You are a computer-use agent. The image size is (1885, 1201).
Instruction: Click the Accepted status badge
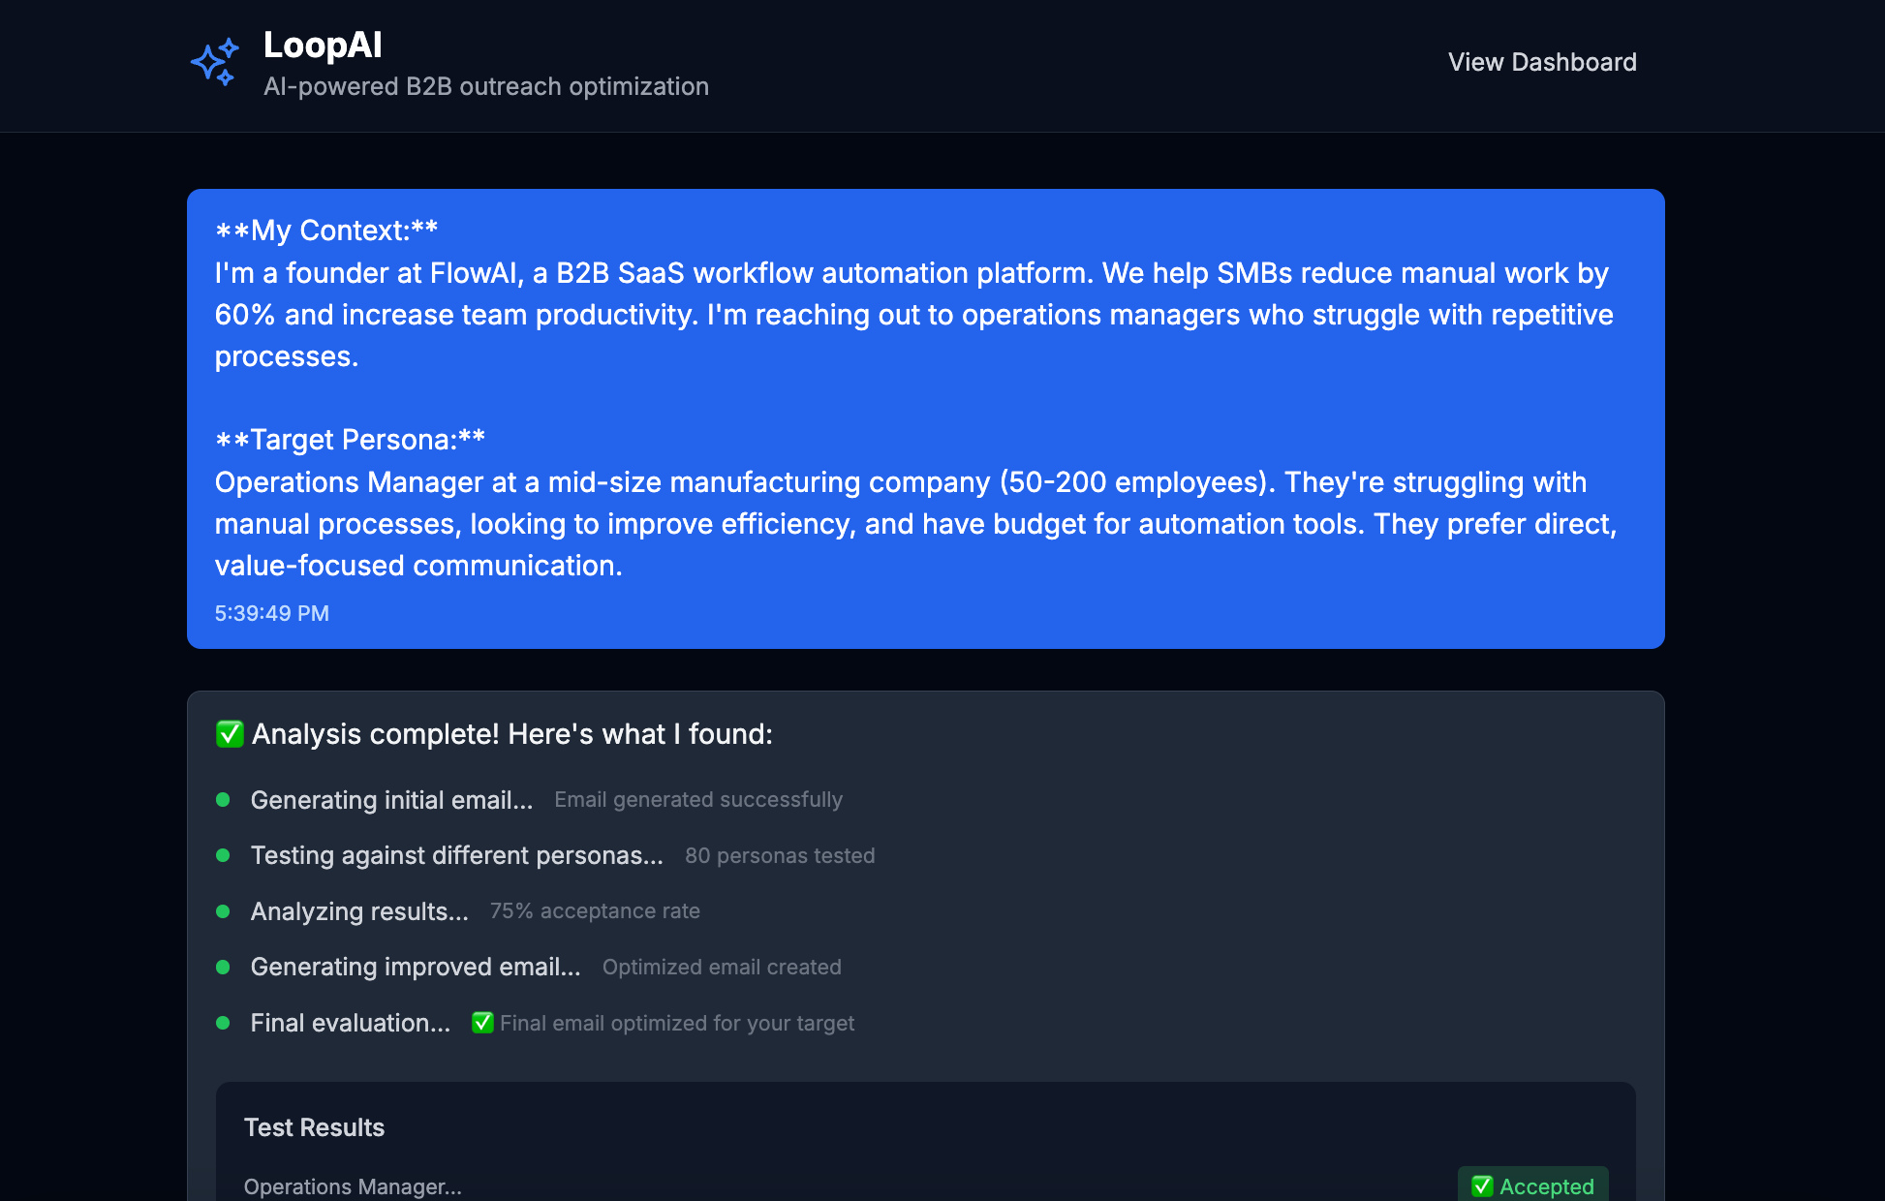point(1532,1186)
